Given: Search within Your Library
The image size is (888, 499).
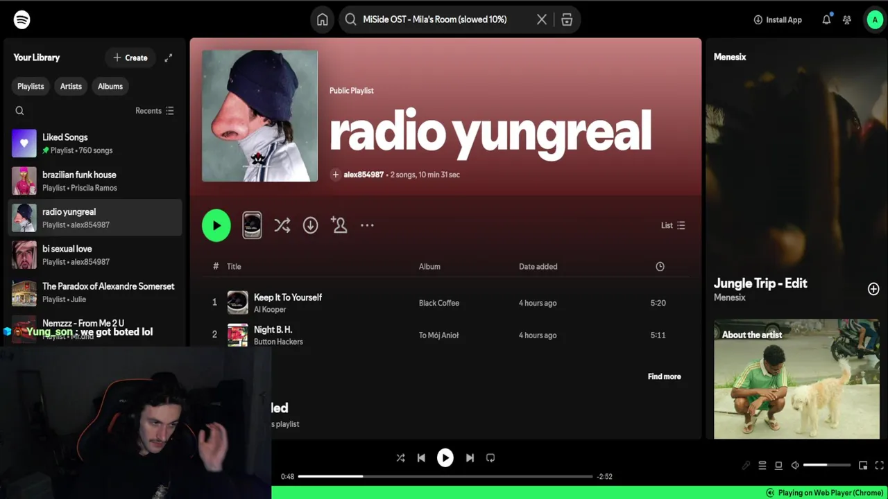Looking at the screenshot, I should coord(19,111).
